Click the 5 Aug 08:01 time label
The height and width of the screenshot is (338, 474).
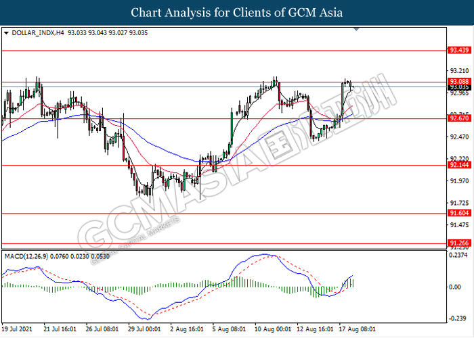coord(229,329)
